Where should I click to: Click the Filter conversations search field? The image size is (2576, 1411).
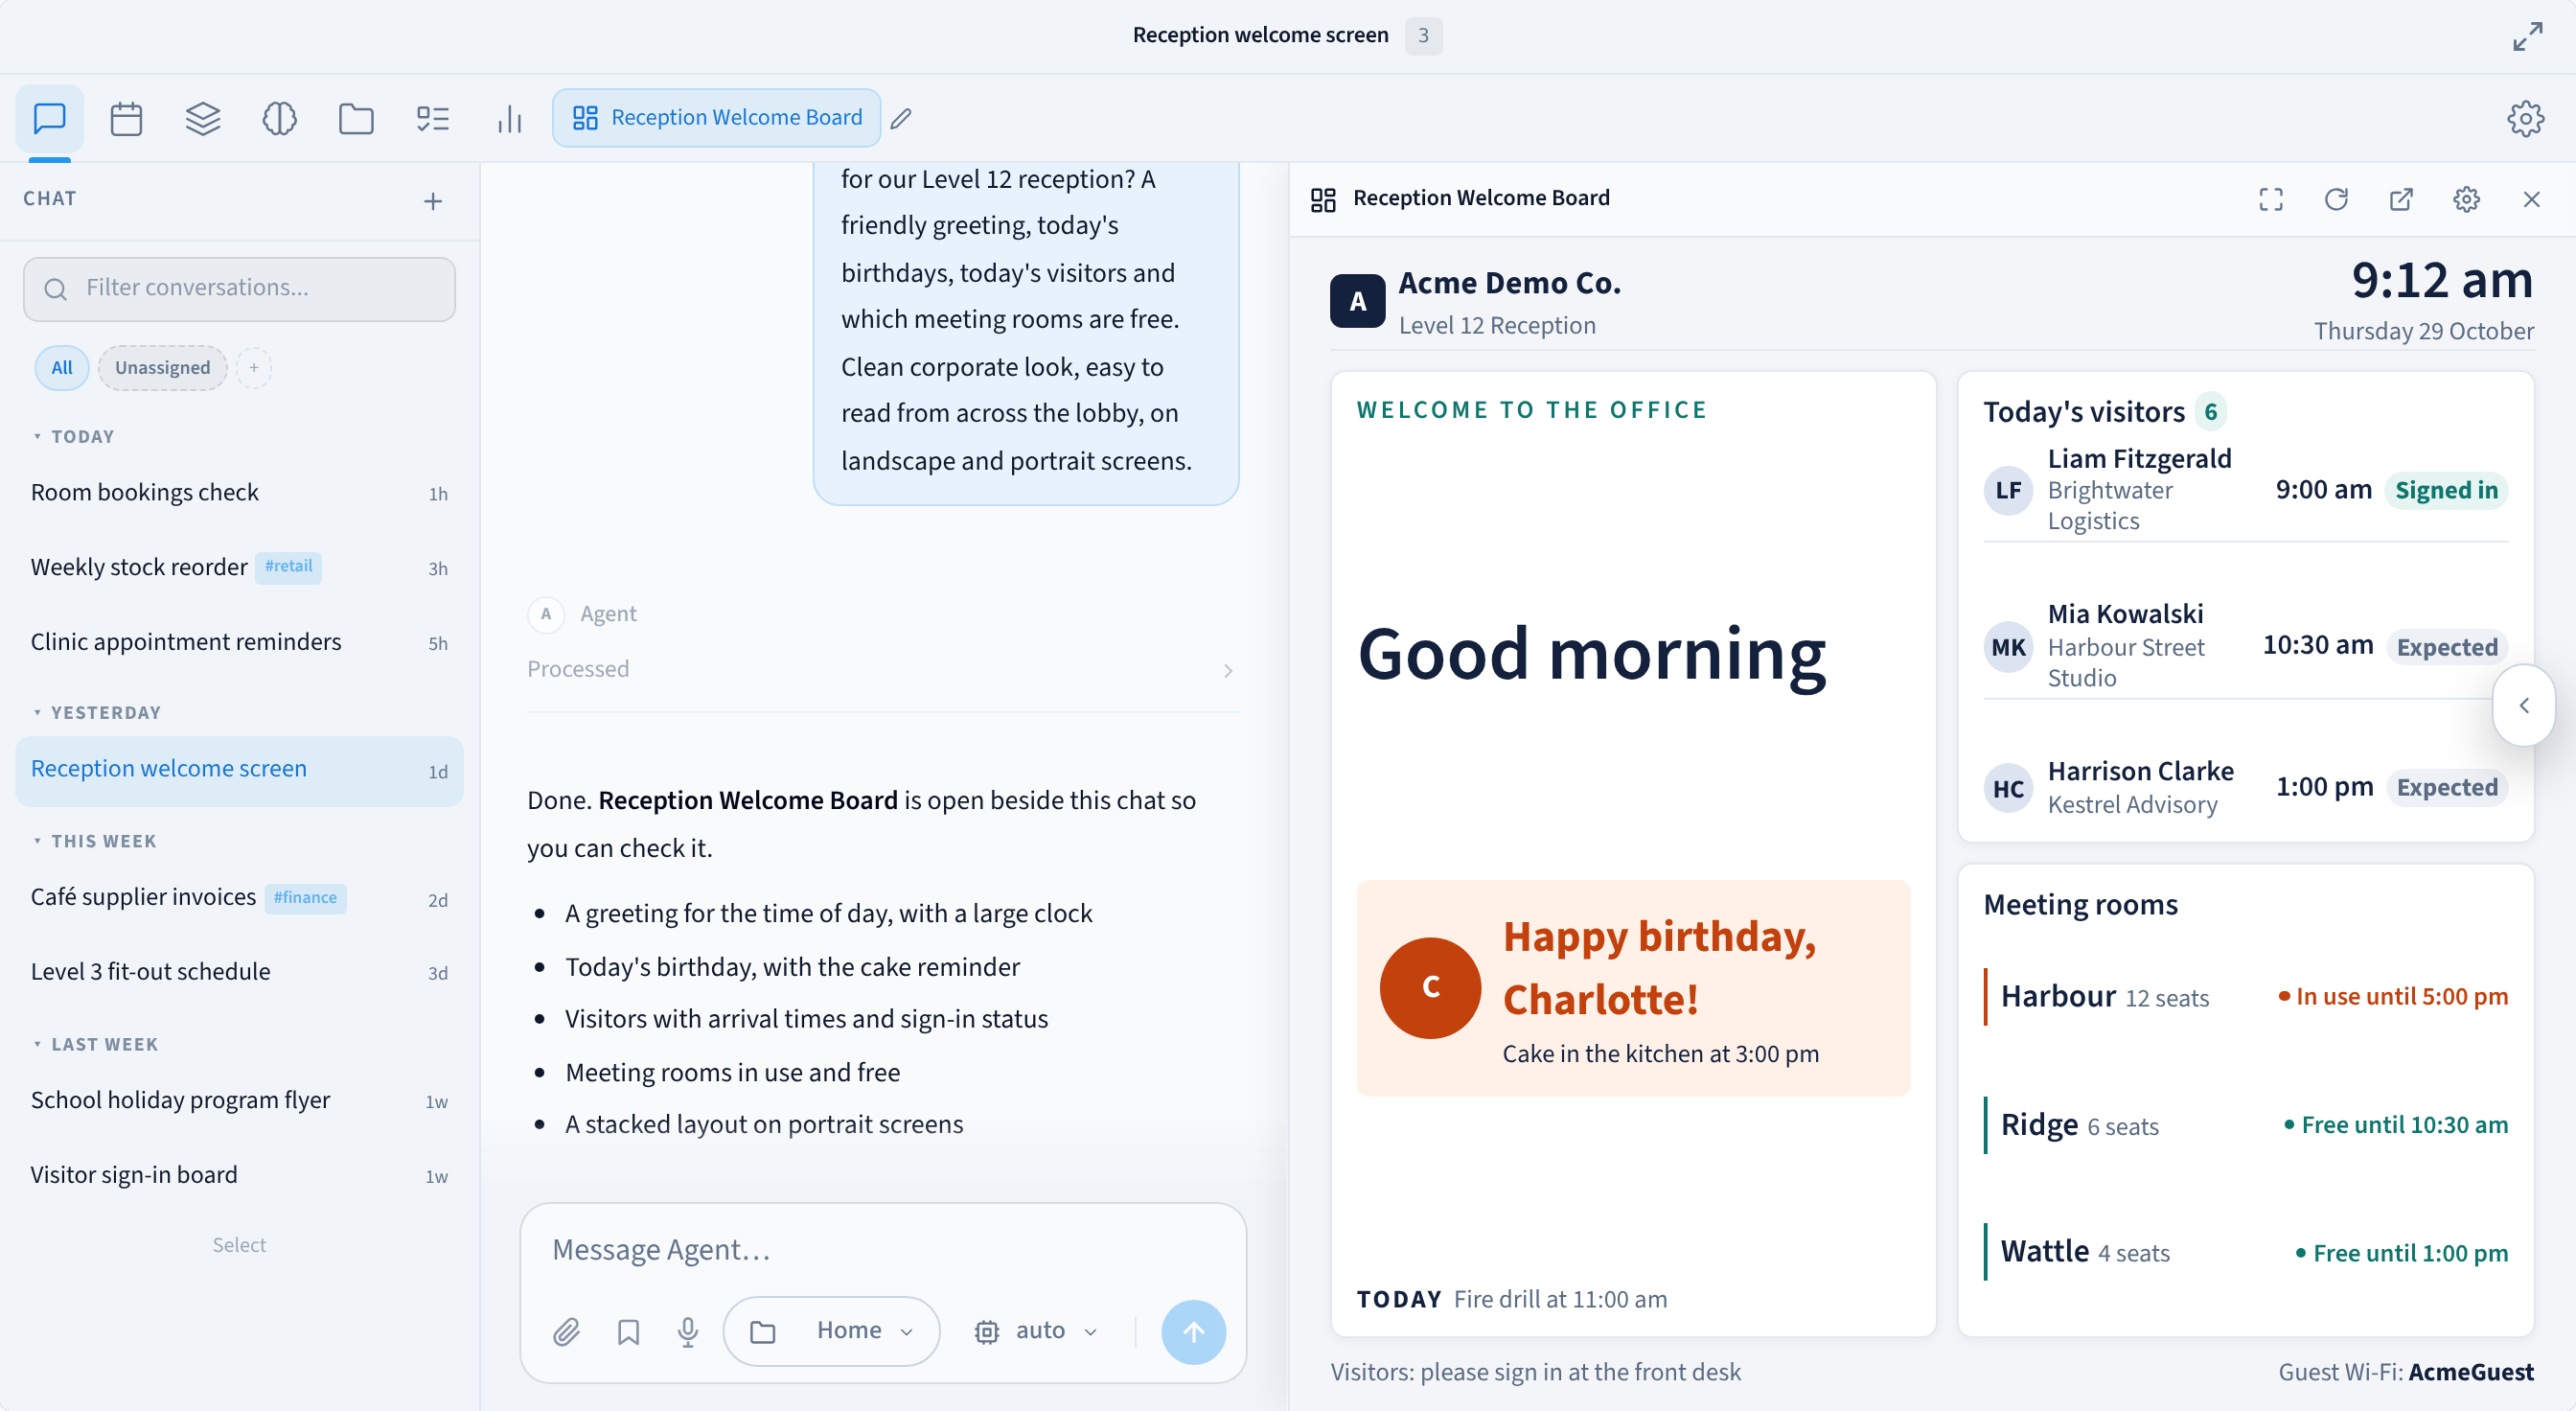[239, 289]
